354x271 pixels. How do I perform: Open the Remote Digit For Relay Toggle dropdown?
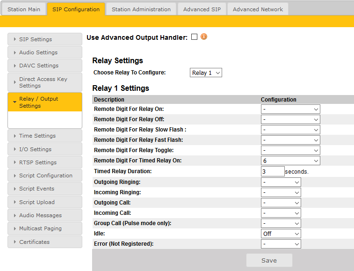click(290, 150)
